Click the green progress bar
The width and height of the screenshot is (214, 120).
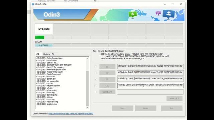(x=39, y=37)
